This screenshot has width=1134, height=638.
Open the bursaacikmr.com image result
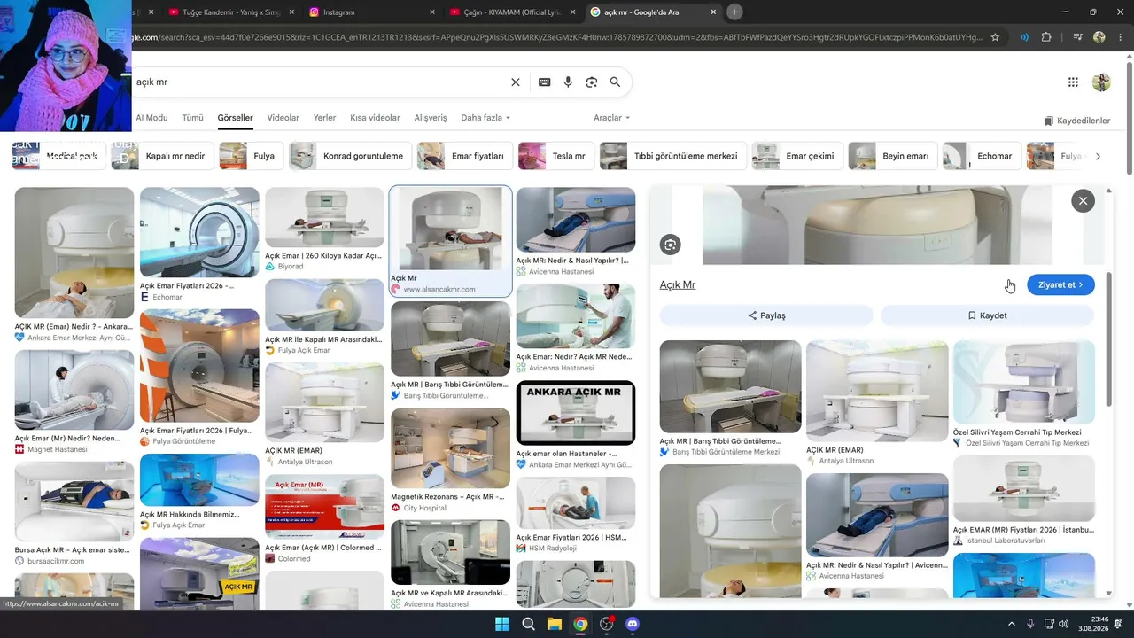tap(74, 501)
